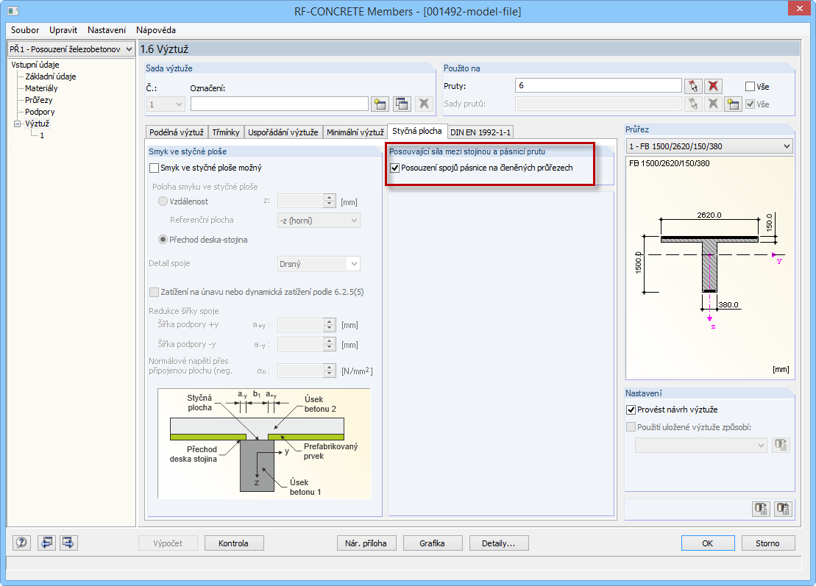Click application icon in the title bar
The height and width of the screenshot is (586, 816).
pyautogui.click(x=13, y=11)
